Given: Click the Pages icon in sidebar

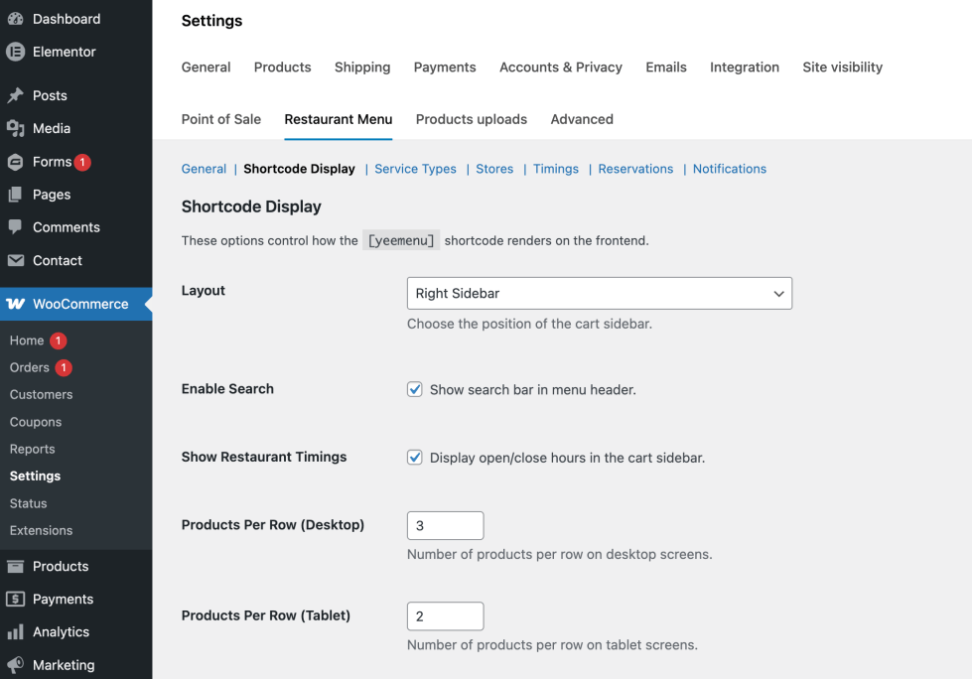Looking at the screenshot, I should coord(15,195).
